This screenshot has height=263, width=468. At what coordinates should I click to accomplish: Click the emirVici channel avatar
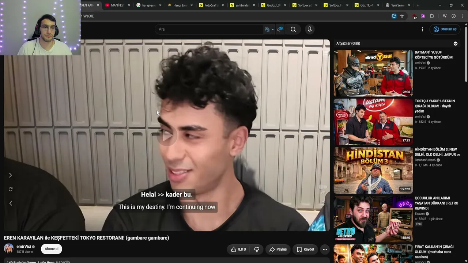click(8, 249)
